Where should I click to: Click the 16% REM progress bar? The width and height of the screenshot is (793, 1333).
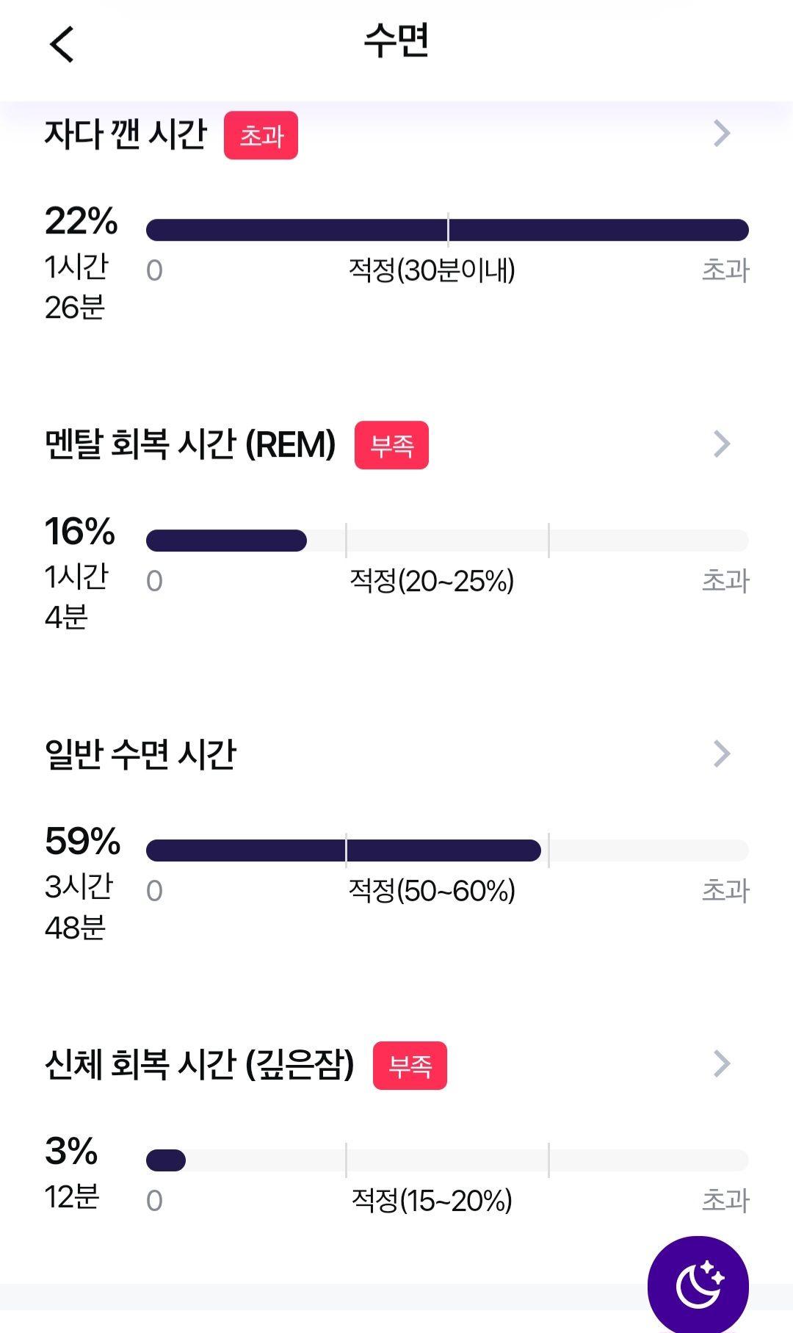click(447, 541)
